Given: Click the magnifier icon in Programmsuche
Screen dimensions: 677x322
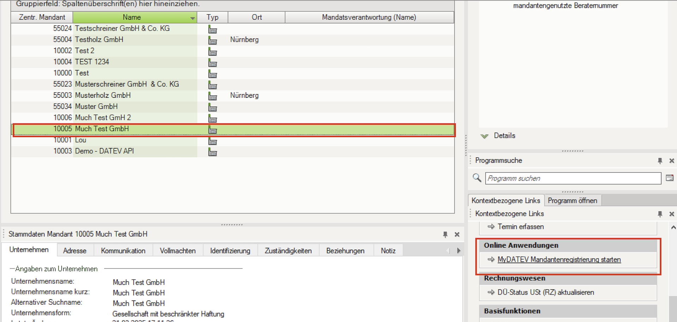Looking at the screenshot, I should point(477,178).
